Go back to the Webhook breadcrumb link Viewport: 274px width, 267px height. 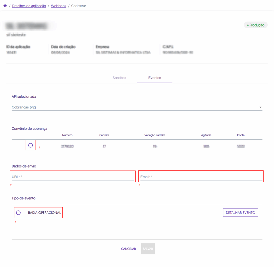59,6
